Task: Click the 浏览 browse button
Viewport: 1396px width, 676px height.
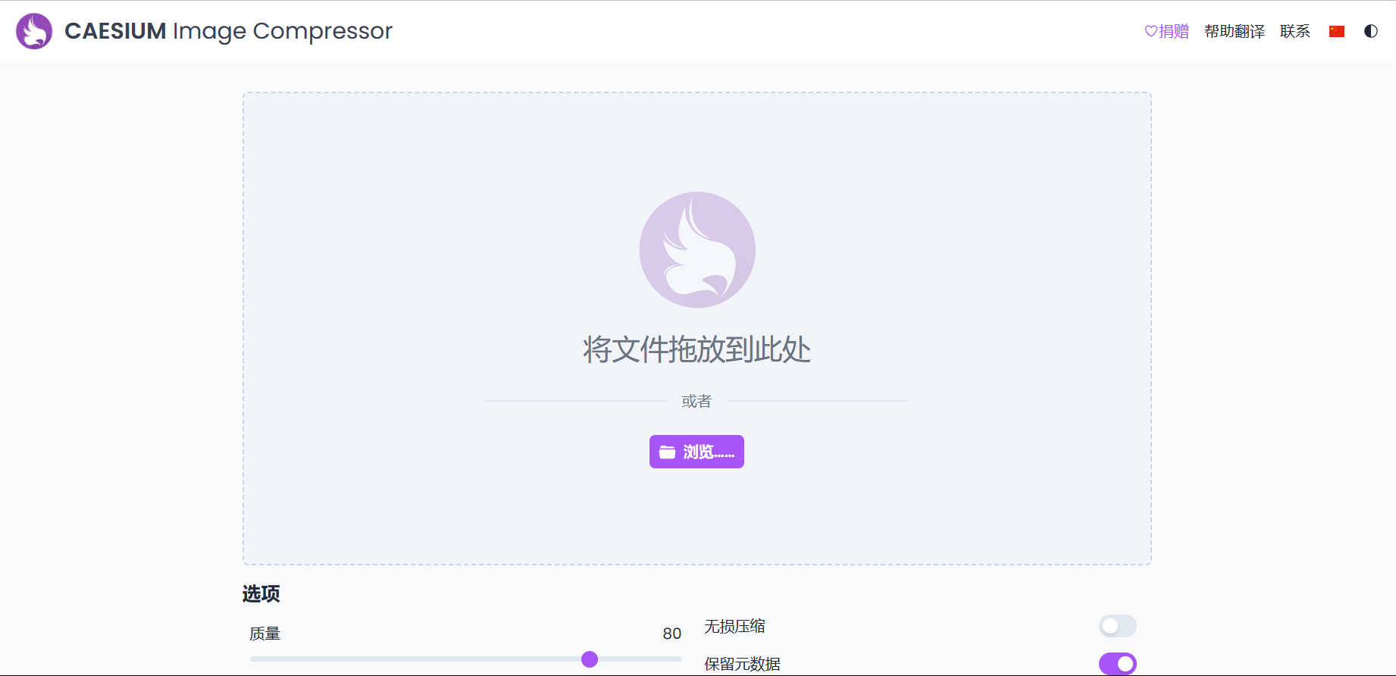Action: coord(696,452)
